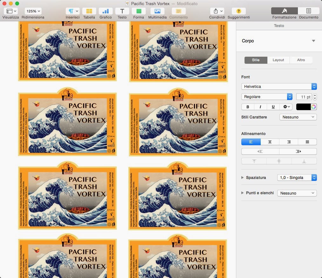The image size is (322, 278).
Task: Open the Visualizza view options
Action: 11,11
